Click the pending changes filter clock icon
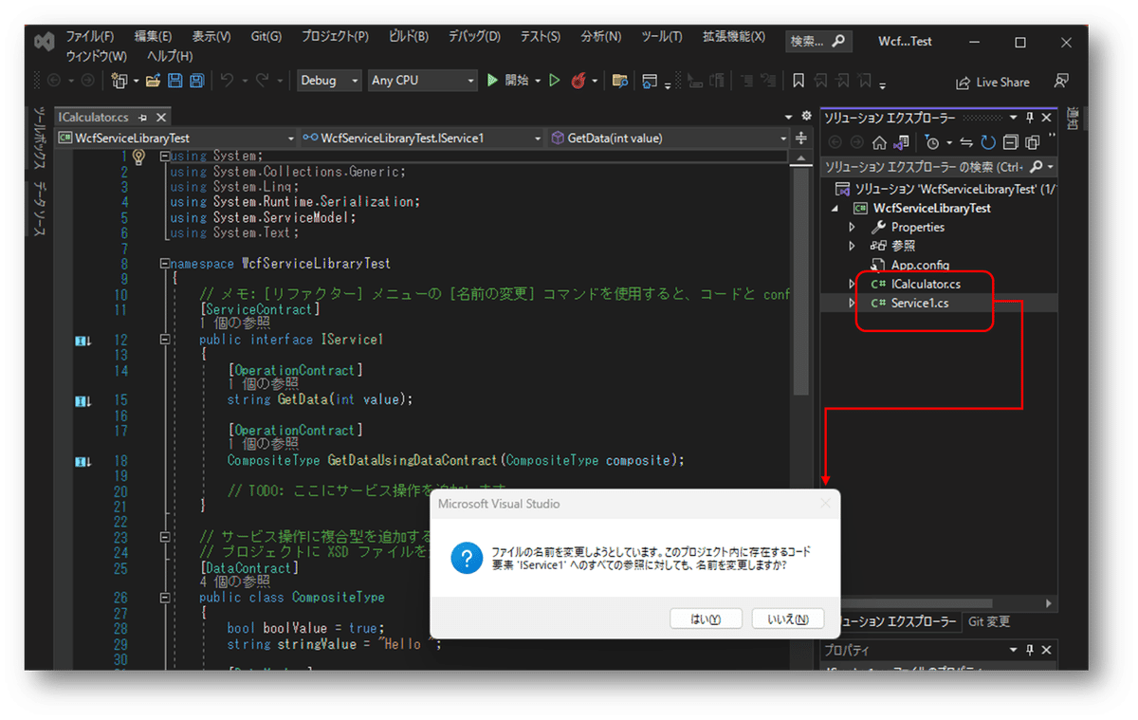 931,142
